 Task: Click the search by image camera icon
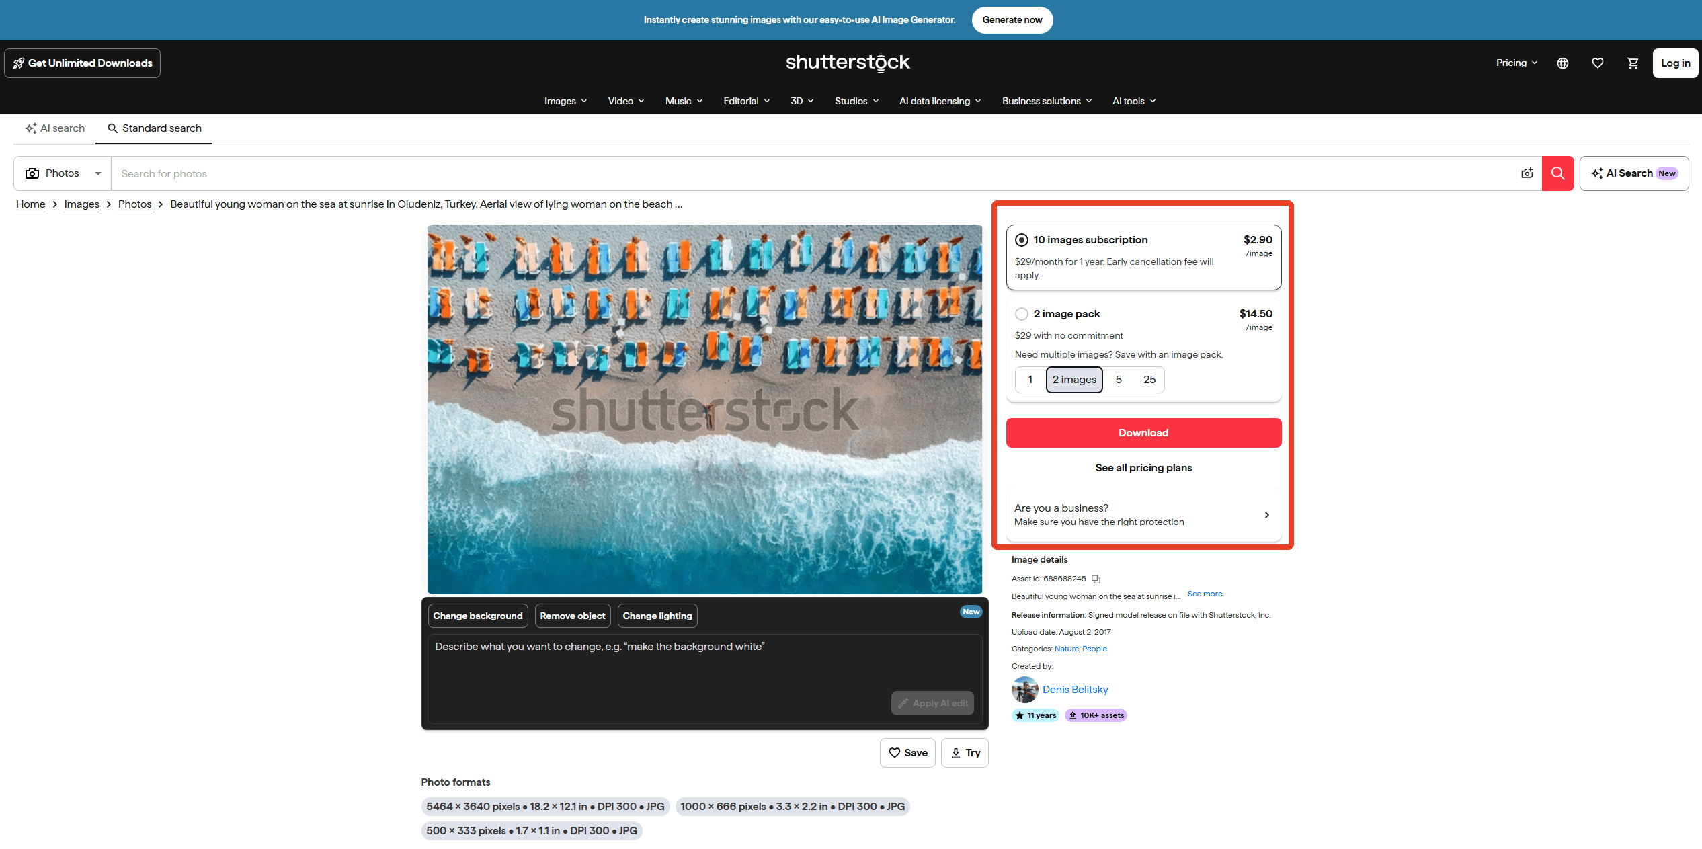point(1527,173)
